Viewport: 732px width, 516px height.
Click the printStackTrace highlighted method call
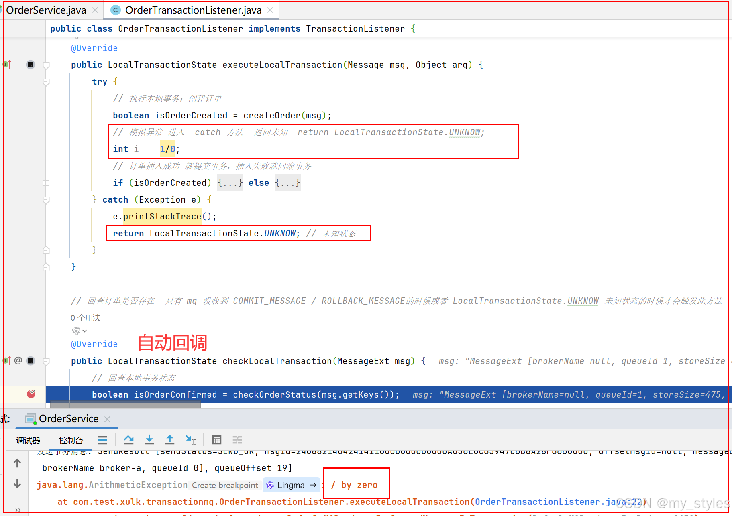coord(162,216)
